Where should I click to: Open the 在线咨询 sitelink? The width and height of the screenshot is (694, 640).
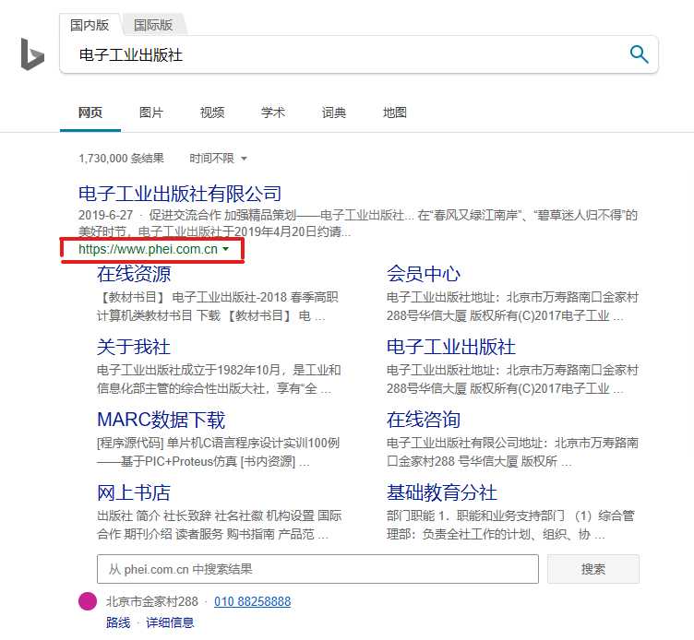[424, 420]
